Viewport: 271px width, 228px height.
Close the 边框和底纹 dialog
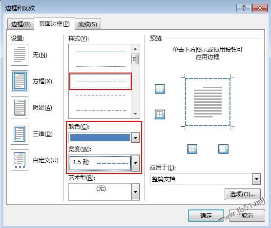(260, 8)
